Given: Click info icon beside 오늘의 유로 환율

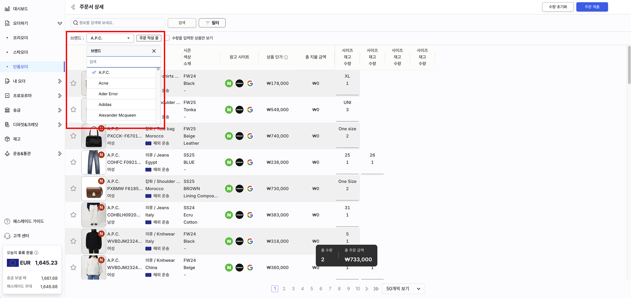Looking at the screenshot, I should [x=37, y=253].
